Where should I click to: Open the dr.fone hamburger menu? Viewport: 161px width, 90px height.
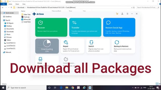[128, 14]
